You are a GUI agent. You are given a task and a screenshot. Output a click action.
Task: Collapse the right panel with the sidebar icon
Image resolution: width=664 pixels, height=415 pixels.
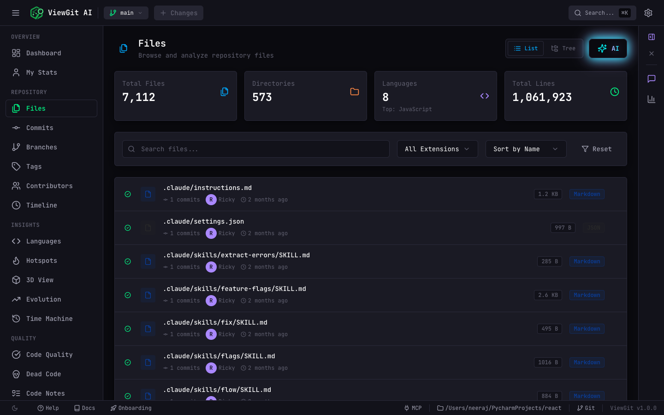pyautogui.click(x=652, y=37)
